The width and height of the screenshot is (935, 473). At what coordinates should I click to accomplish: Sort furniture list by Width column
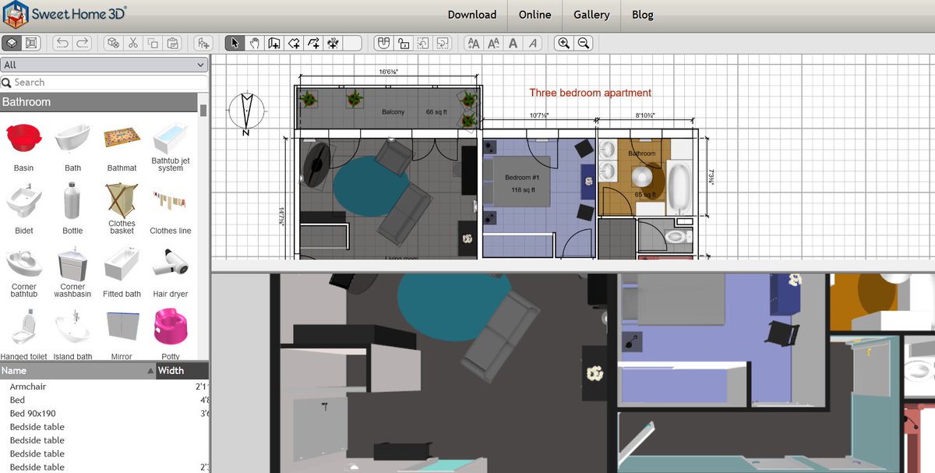coord(182,371)
